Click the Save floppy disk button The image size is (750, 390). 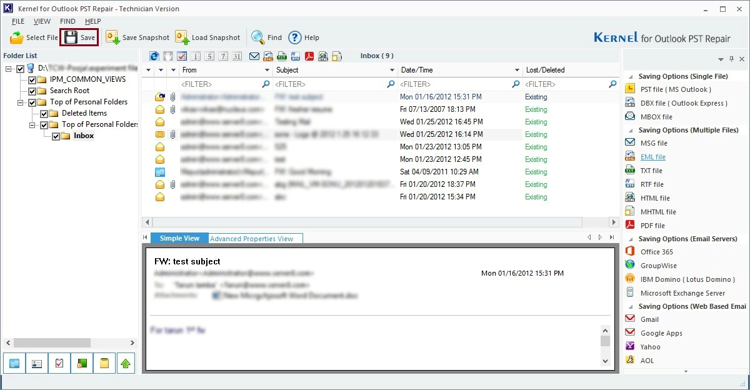click(79, 37)
